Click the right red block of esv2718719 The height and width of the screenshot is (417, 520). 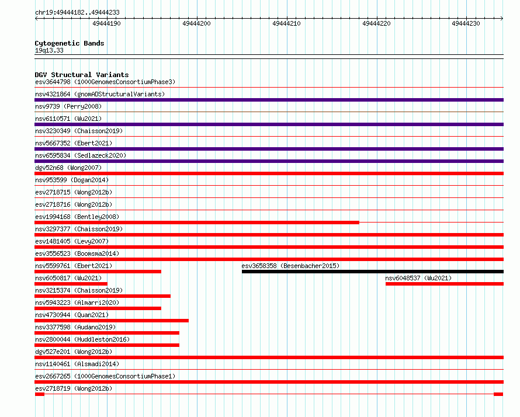point(498,394)
